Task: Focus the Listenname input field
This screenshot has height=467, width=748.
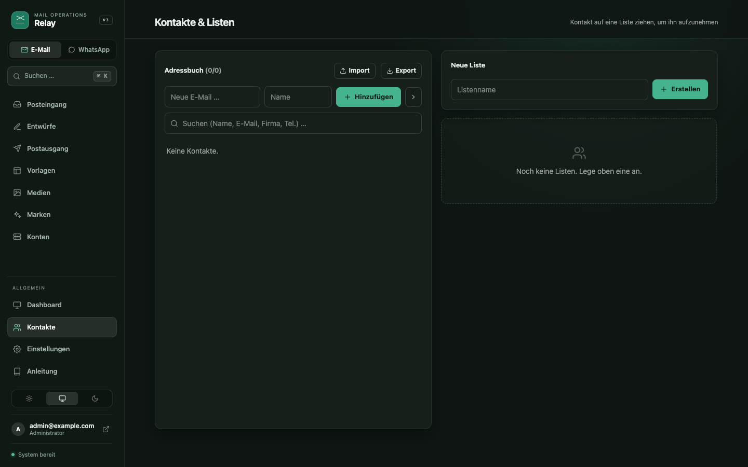Action: pos(550,90)
